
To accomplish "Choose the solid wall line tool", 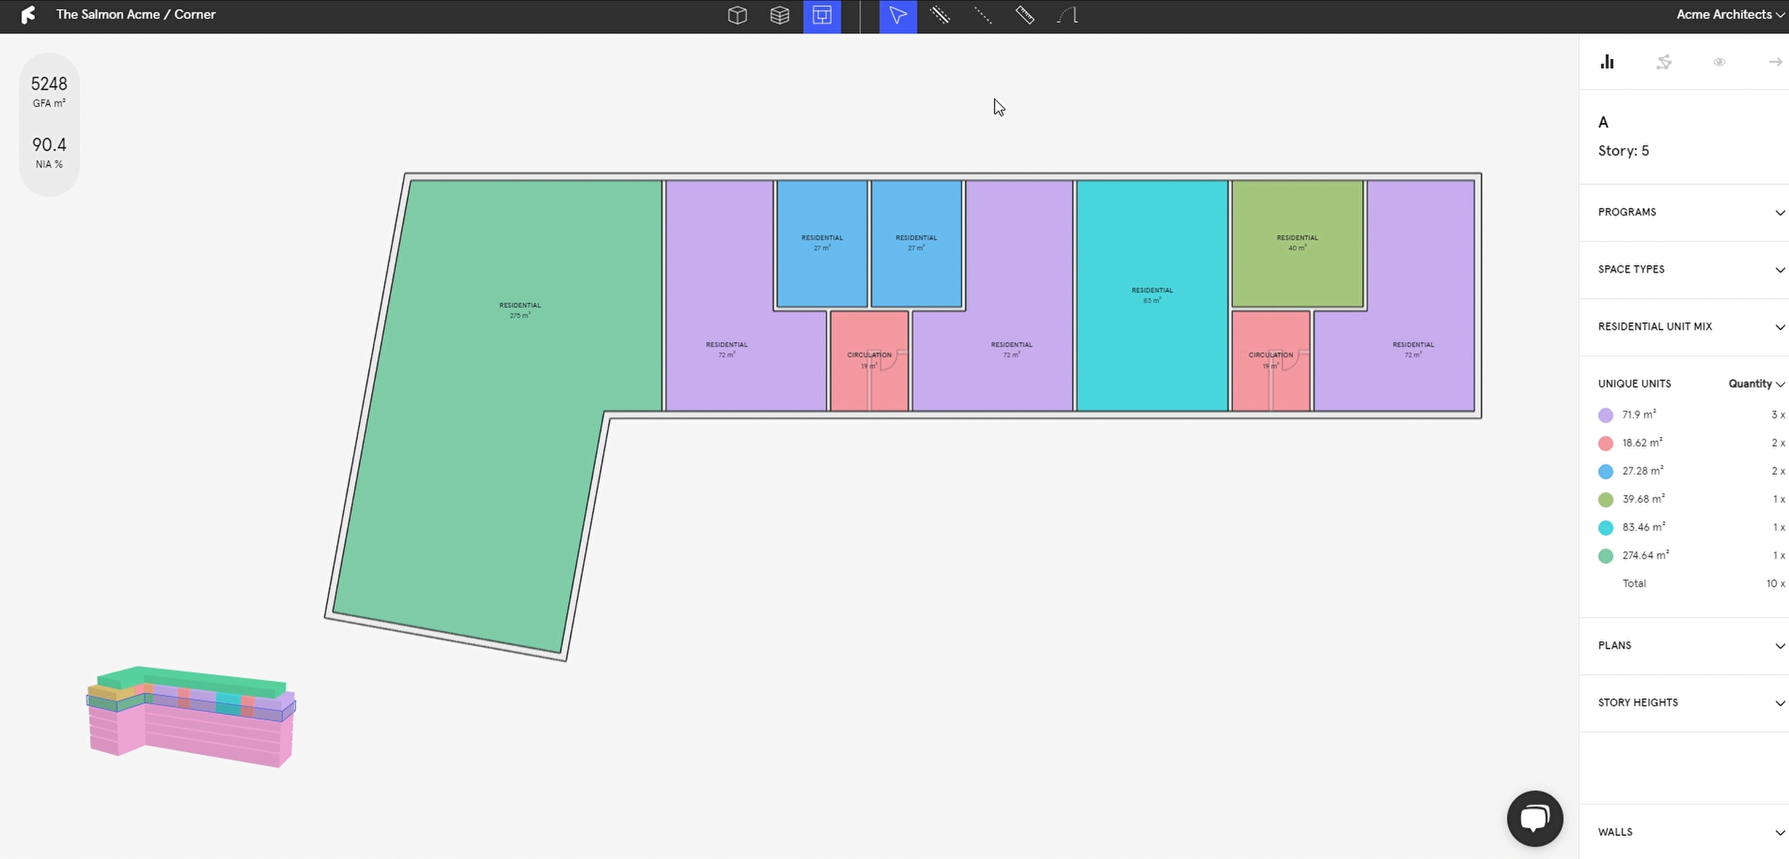I will (x=940, y=16).
